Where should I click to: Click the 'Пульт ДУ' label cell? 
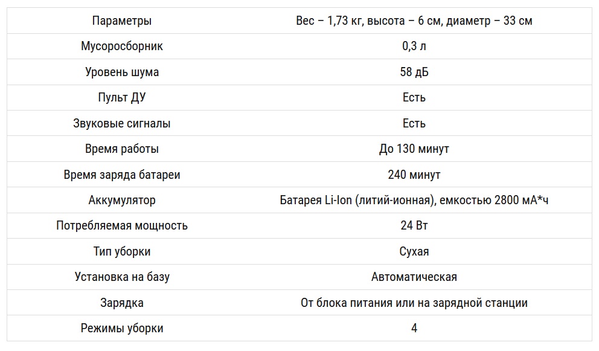pyautogui.click(x=122, y=98)
